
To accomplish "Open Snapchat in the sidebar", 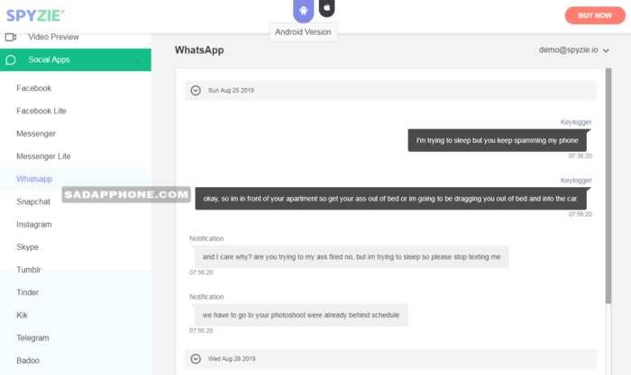I will tap(33, 202).
